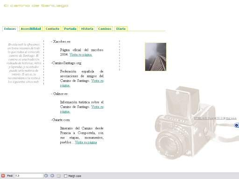Click the Find next down-arrow icon
239x179 pixels.
tap(46, 176)
